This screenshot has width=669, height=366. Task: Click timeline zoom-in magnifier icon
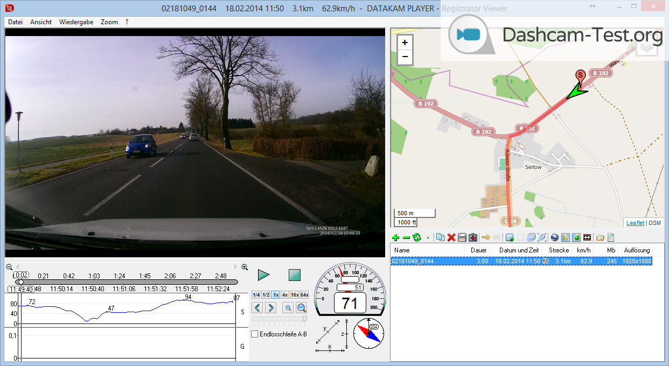(245, 267)
